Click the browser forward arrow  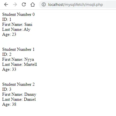coord(15,4)
